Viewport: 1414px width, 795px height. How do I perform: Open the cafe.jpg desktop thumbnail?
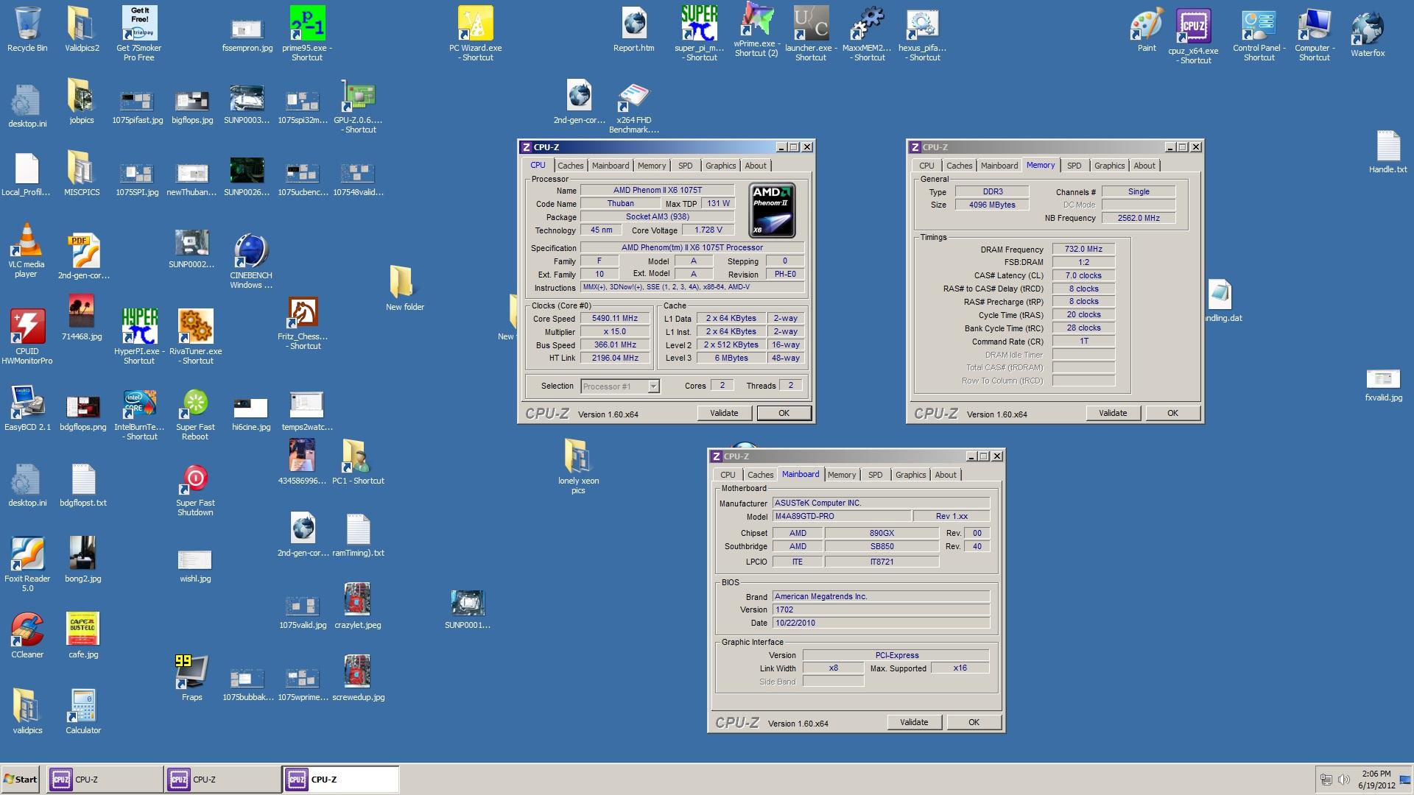(83, 635)
